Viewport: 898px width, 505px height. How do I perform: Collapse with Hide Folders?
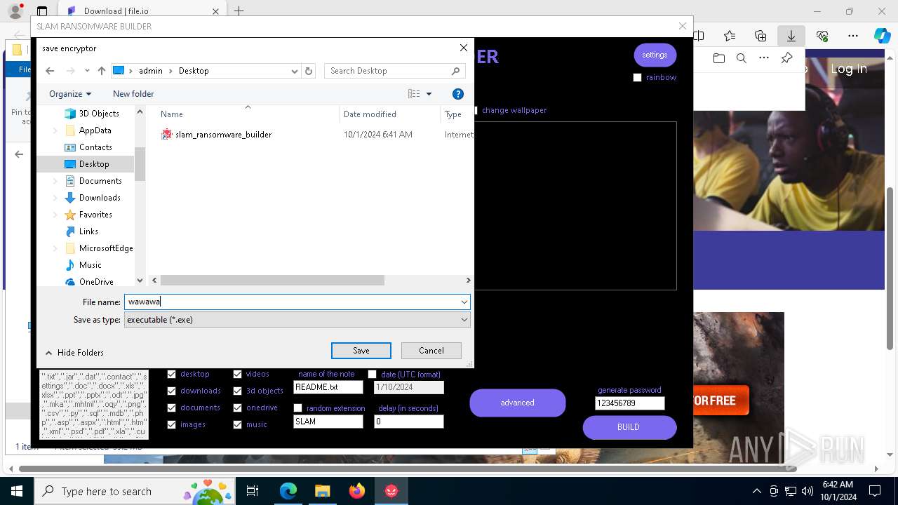[74, 353]
